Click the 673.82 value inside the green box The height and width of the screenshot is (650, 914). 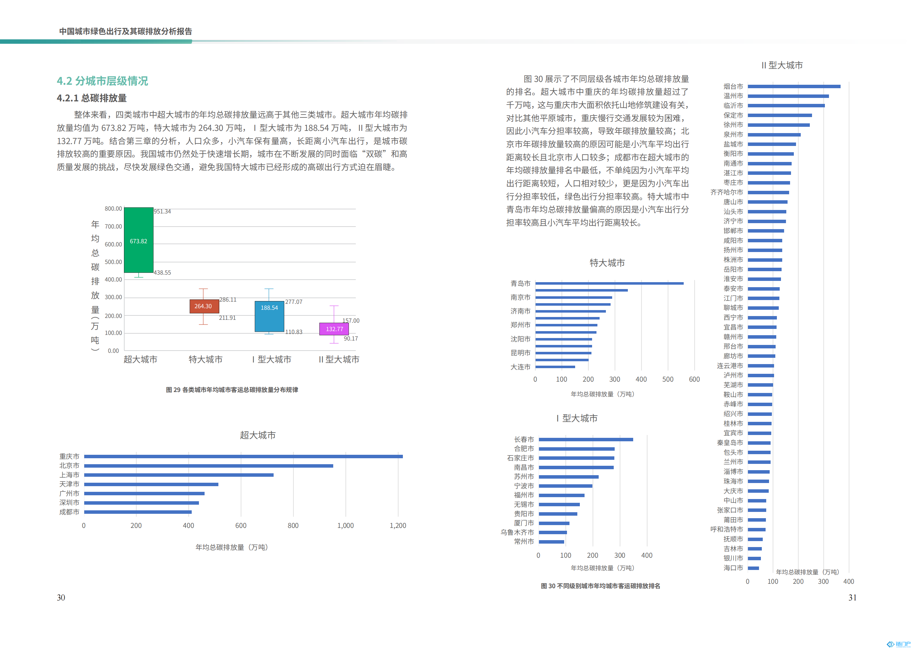click(138, 241)
